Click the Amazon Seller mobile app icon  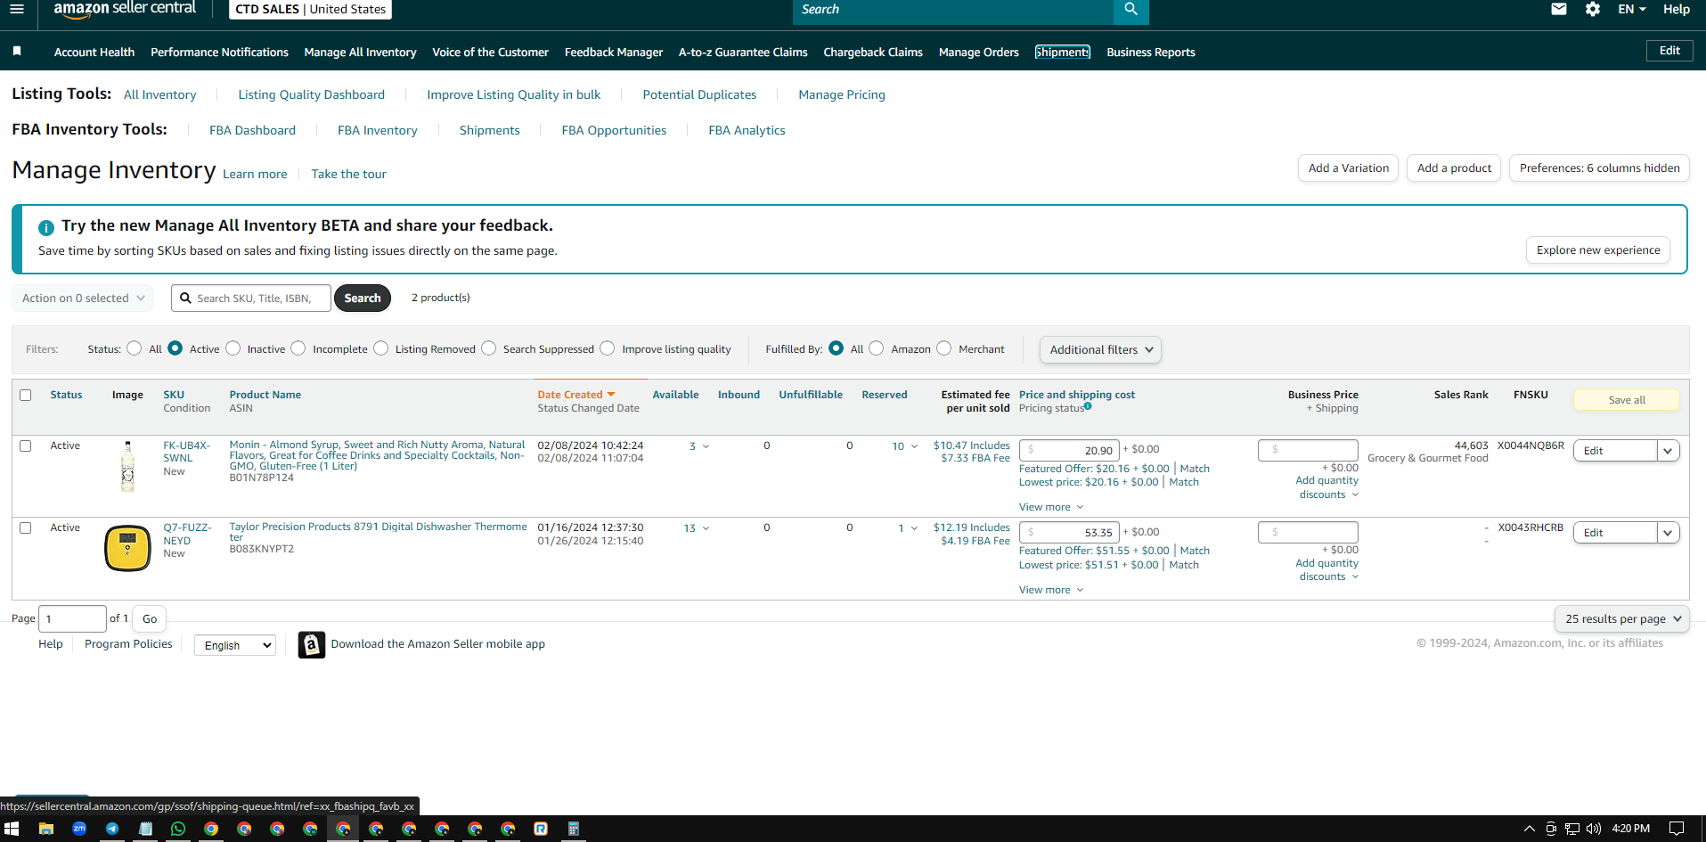point(311,644)
